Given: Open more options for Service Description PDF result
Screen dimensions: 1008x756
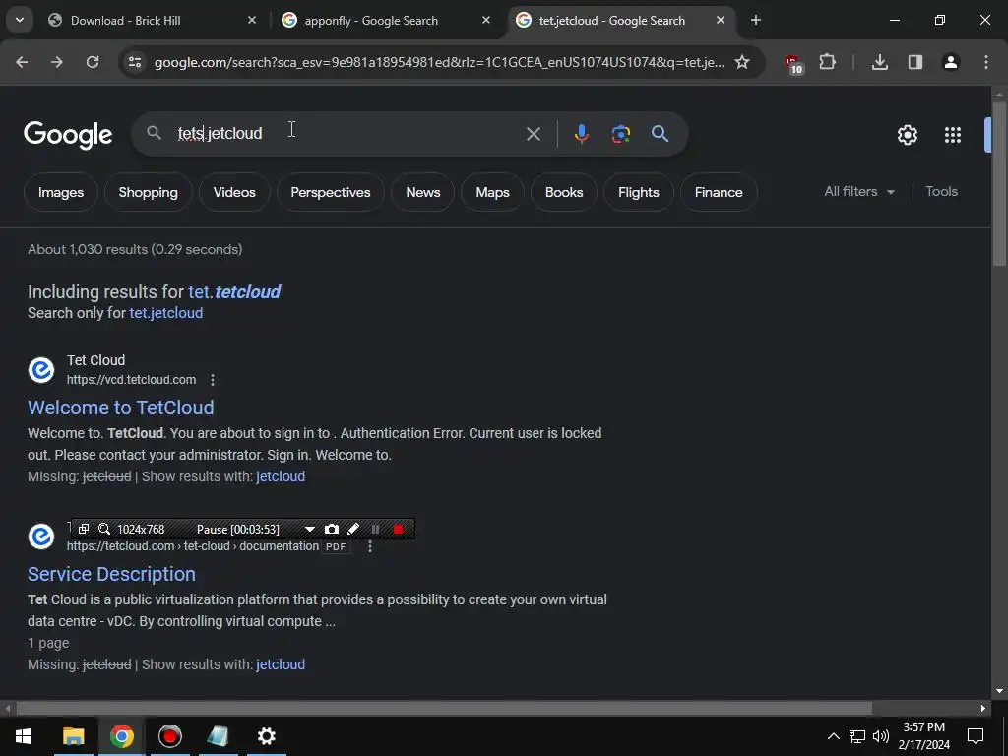Looking at the screenshot, I should coord(370,546).
